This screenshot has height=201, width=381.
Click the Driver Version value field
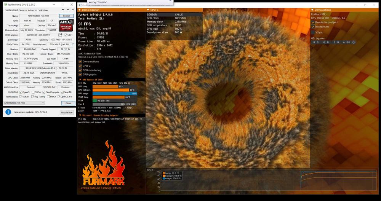pos(46,68)
